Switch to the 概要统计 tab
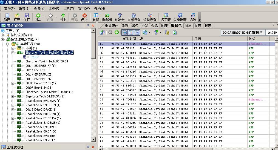 click(112, 25)
